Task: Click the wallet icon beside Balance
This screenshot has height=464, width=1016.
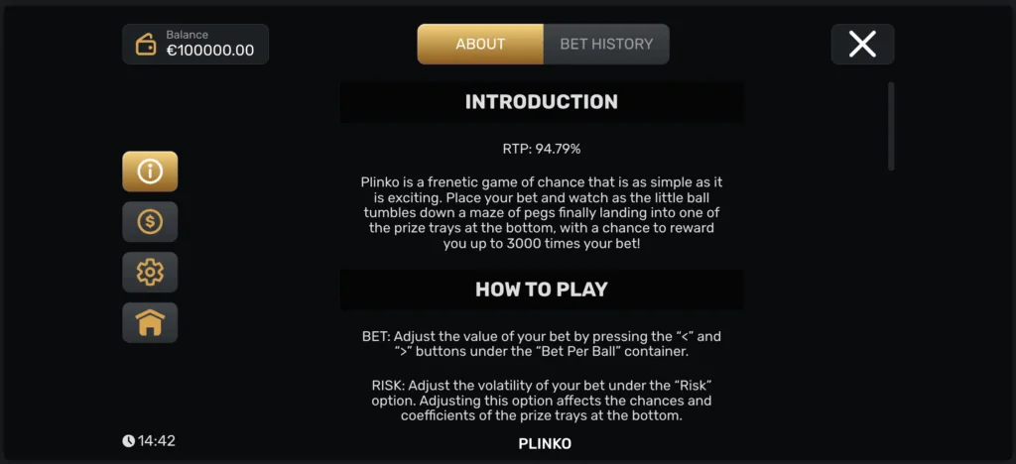Action: [146, 45]
